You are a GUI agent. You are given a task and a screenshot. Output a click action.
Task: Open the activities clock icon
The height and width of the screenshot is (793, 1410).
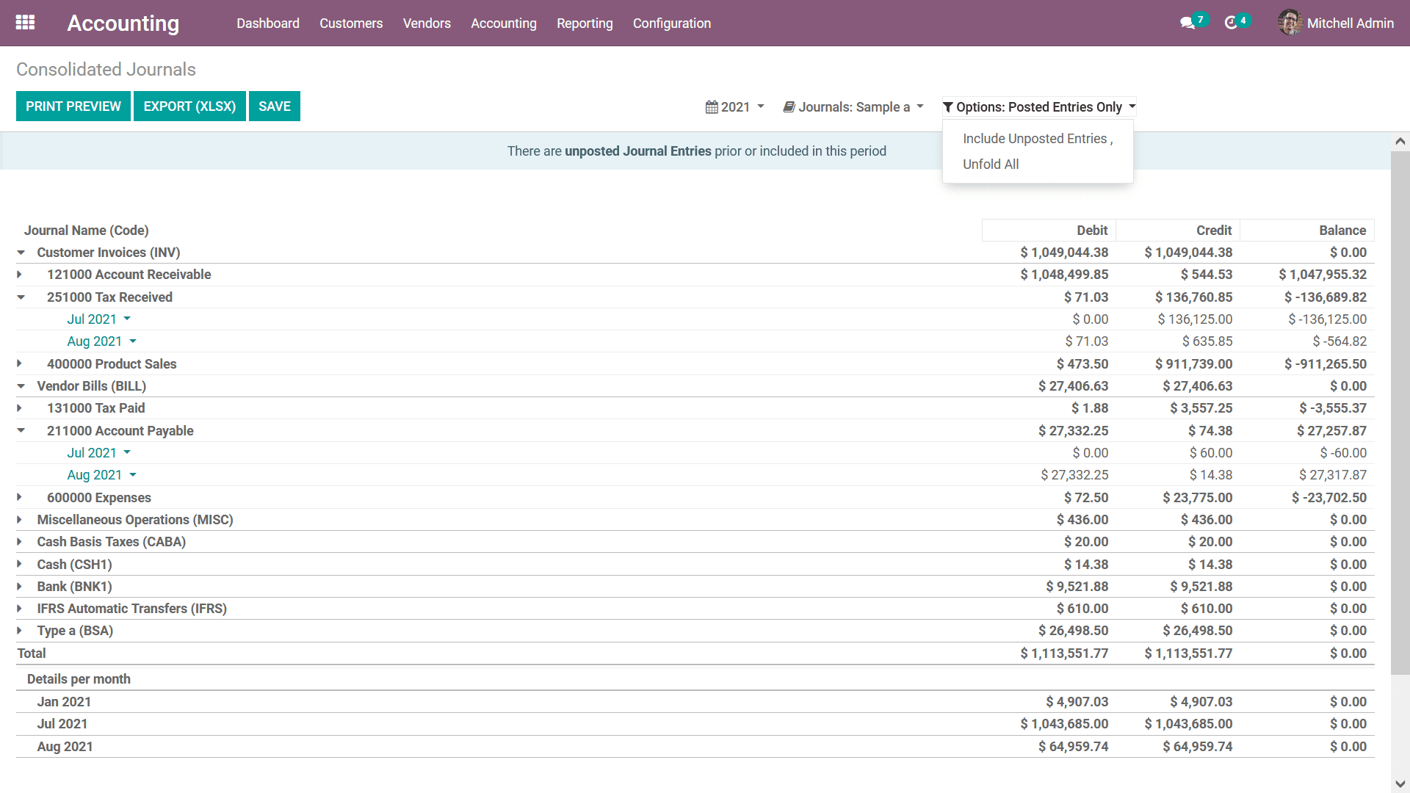coord(1231,23)
